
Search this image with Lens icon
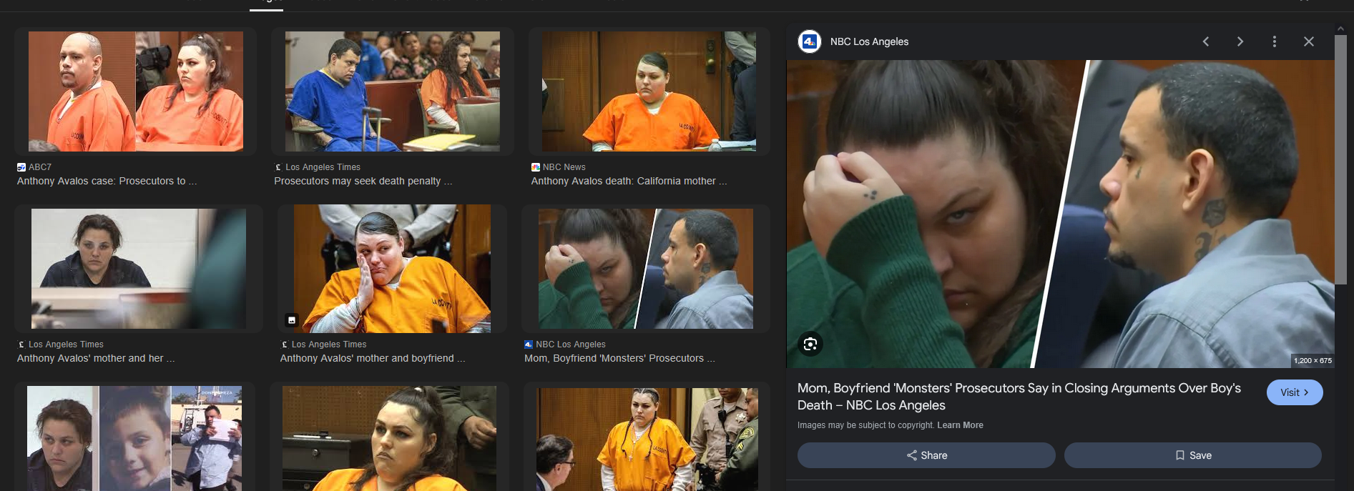click(x=810, y=344)
